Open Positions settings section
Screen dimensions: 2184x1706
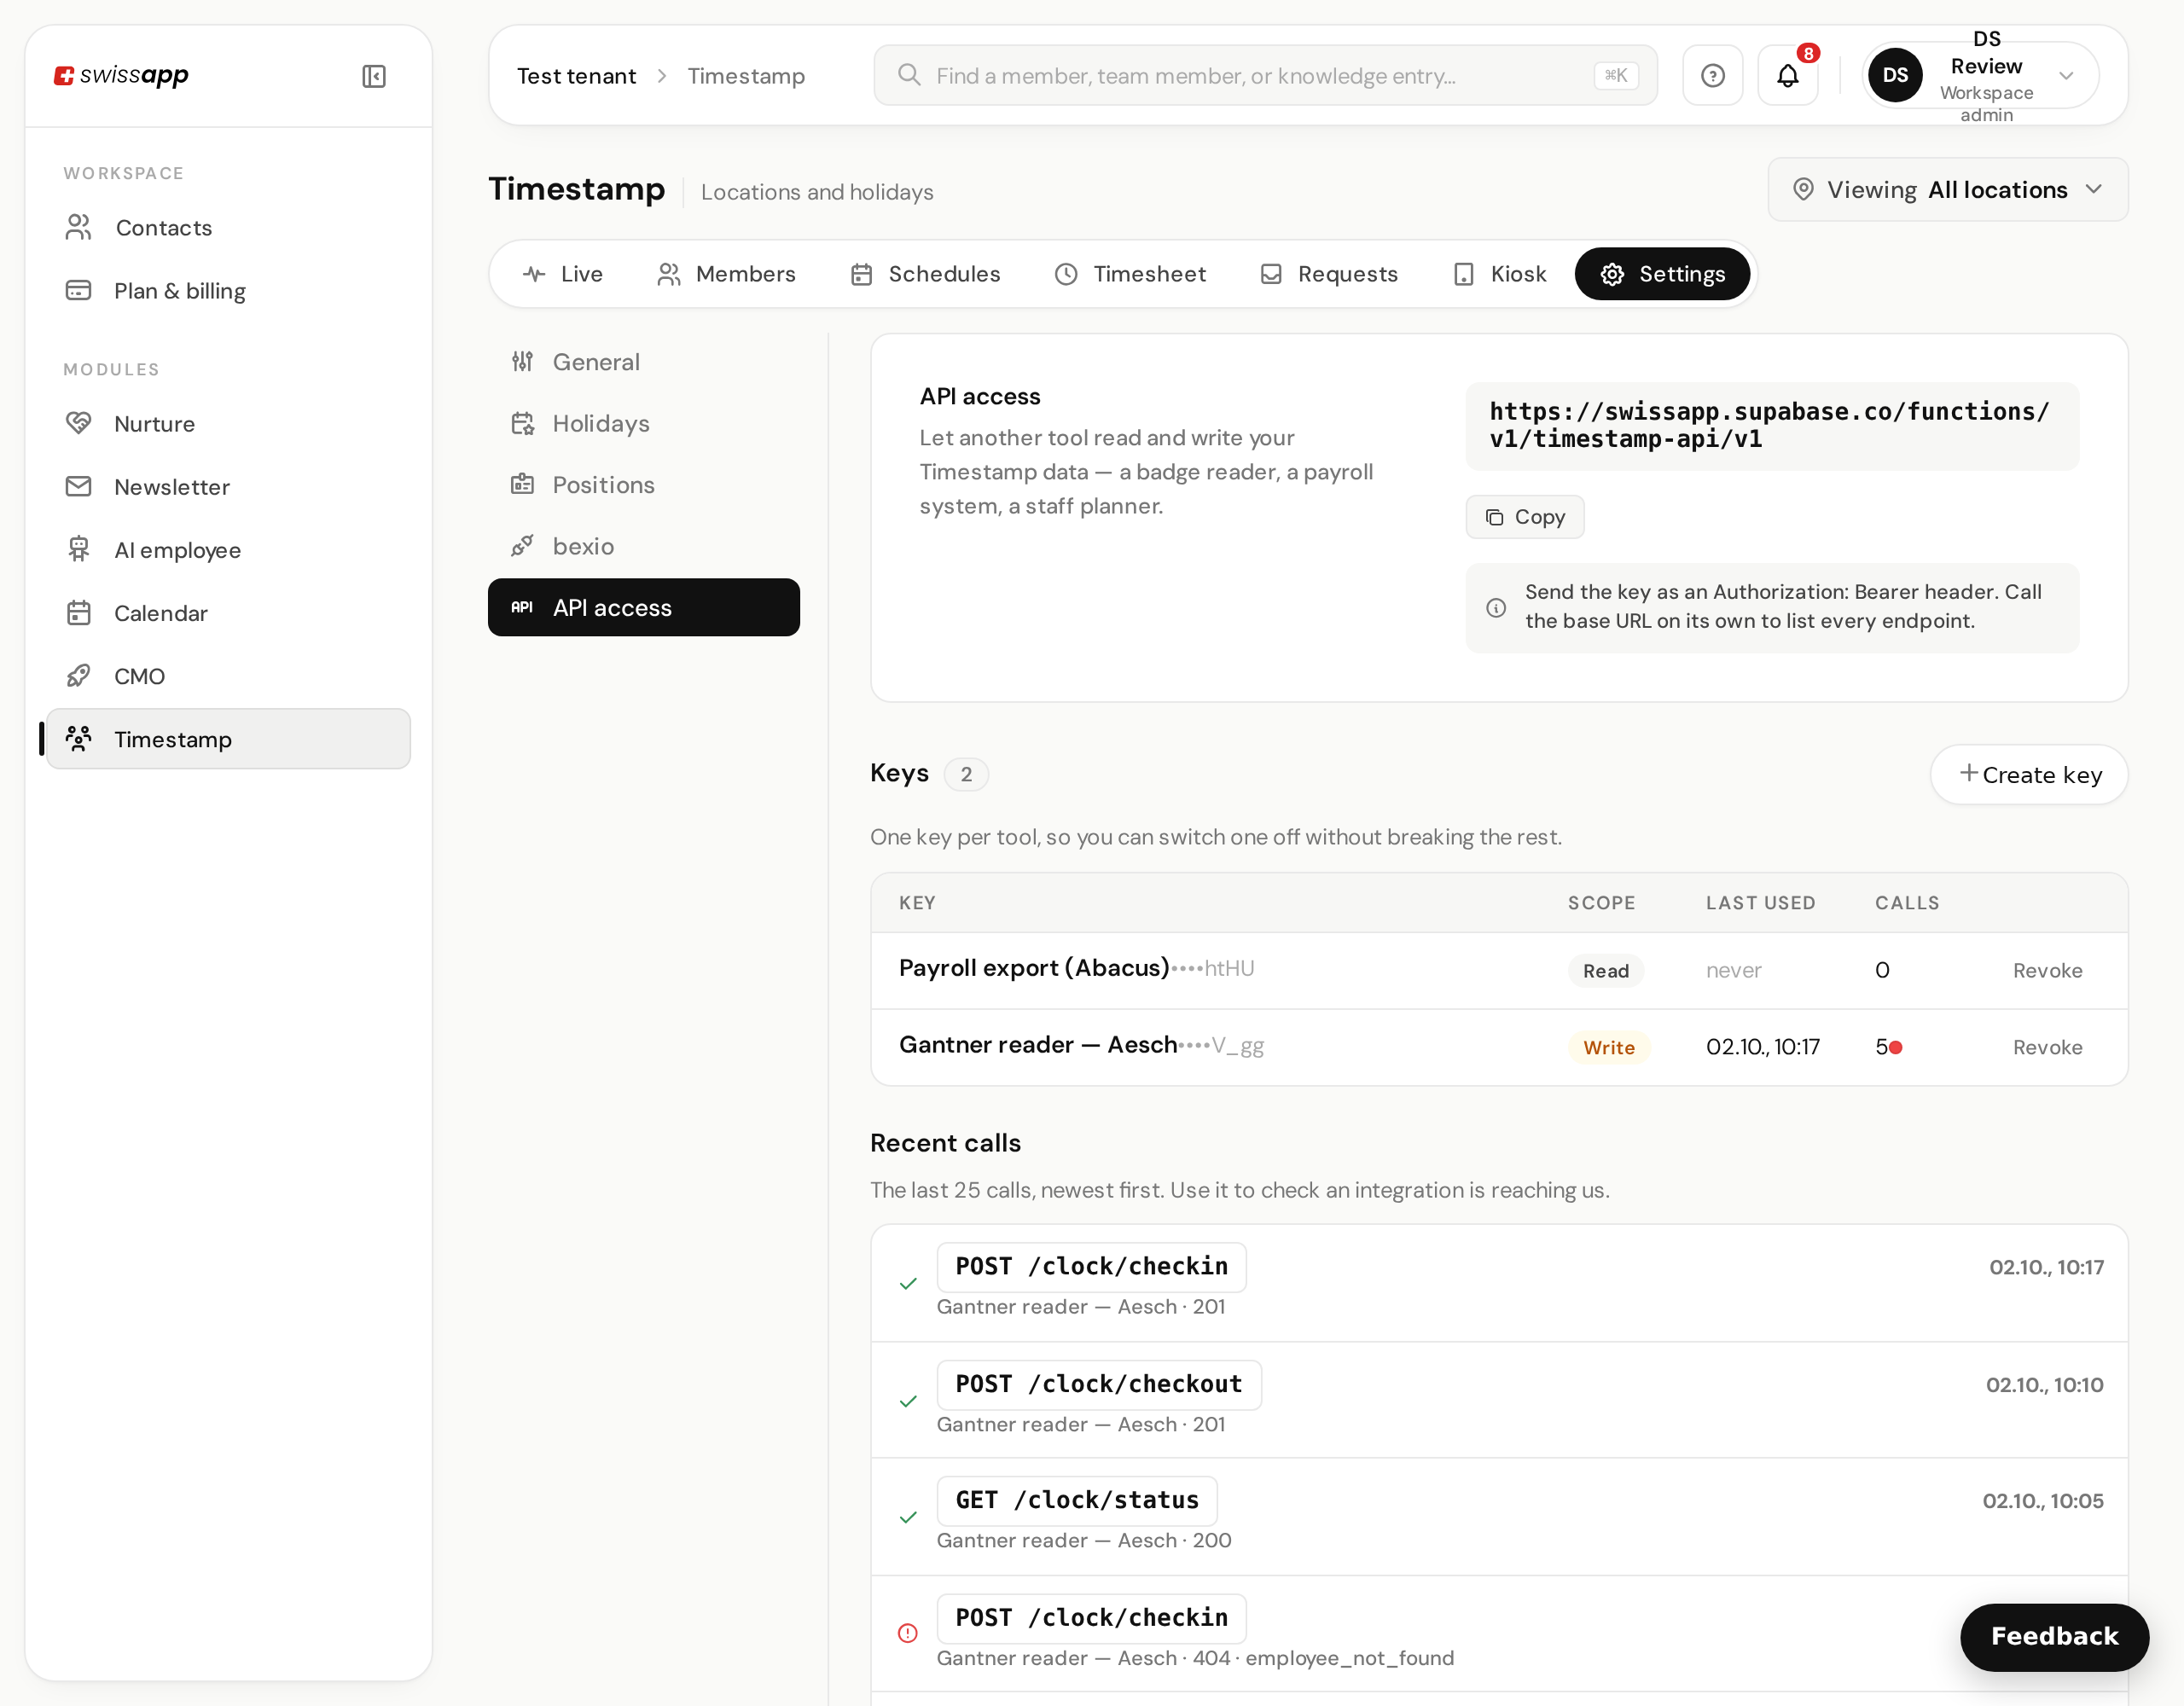click(x=644, y=485)
